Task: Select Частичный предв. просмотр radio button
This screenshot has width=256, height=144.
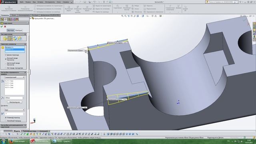Action: click(6, 64)
